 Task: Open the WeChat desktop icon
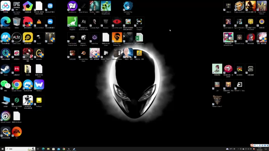(x=5, y=86)
